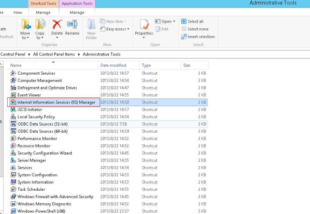Go to Control Panel breadcrumb
310x214 pixels.
13,54
